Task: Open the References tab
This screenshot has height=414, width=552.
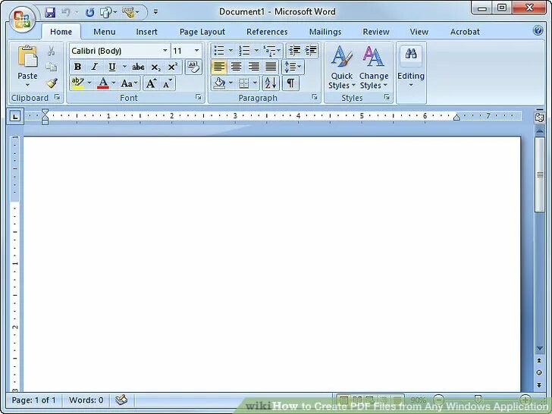Action: (267, 32)
